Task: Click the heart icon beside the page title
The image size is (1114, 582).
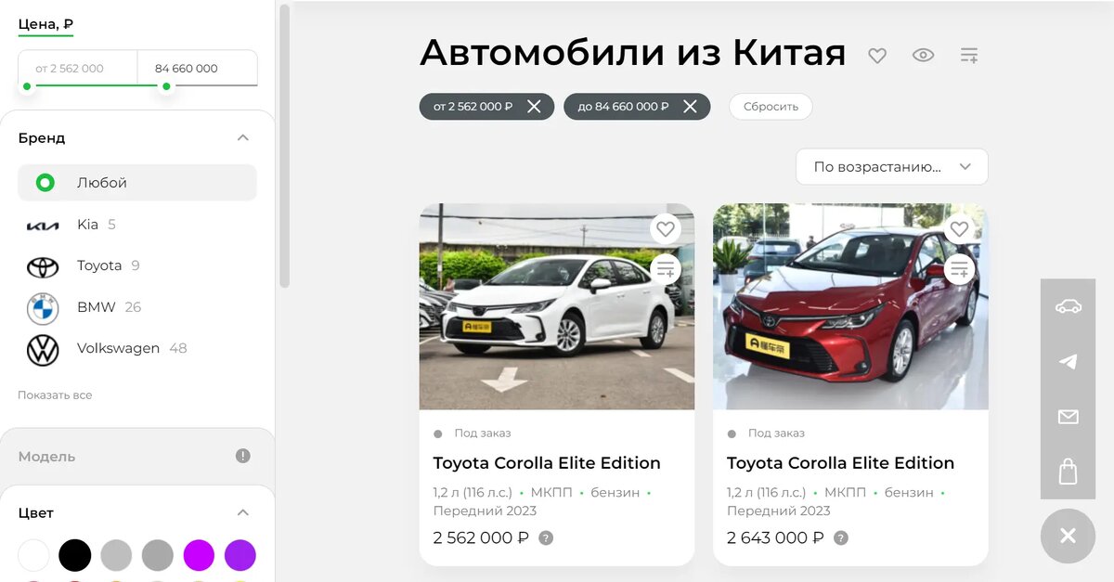Action: 877,56
